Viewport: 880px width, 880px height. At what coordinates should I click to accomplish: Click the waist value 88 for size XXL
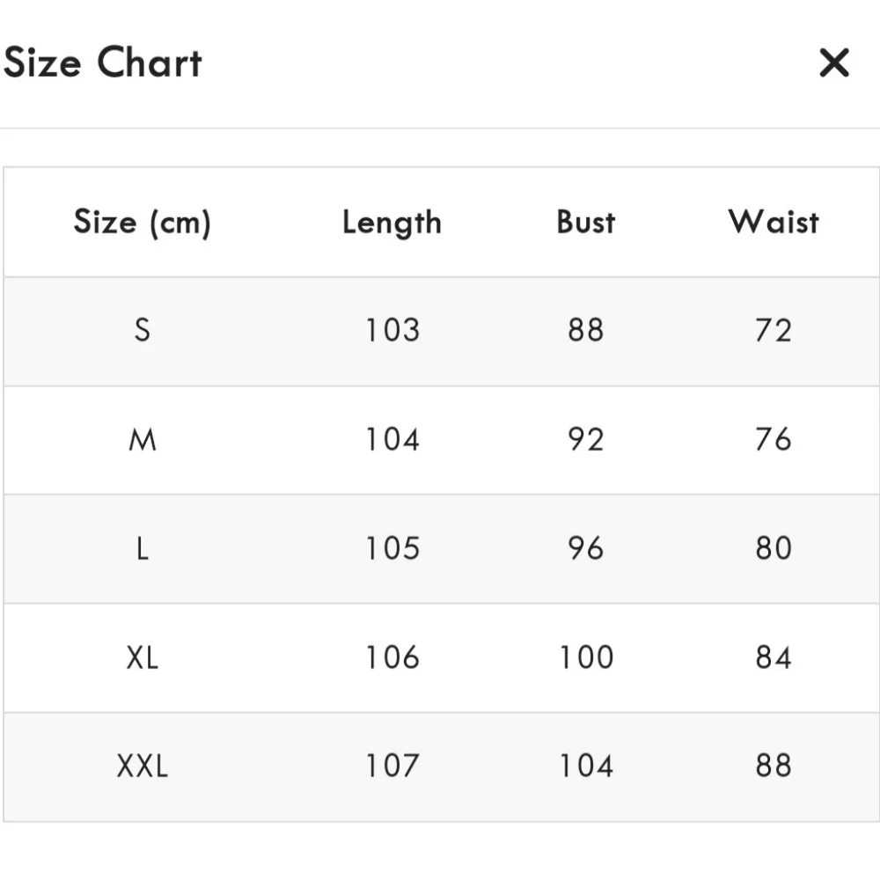pos(773,766)
